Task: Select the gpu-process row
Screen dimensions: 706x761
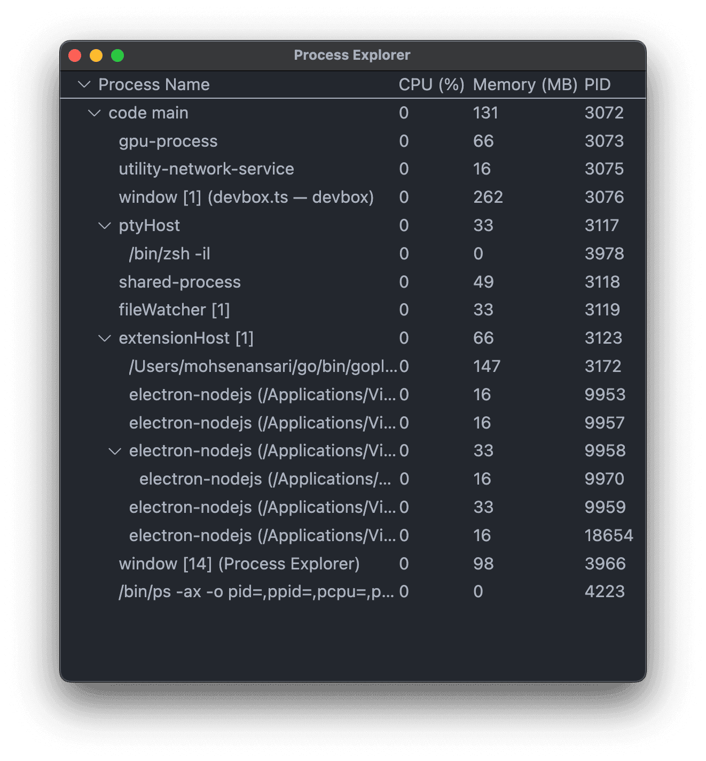Action: 353,141
